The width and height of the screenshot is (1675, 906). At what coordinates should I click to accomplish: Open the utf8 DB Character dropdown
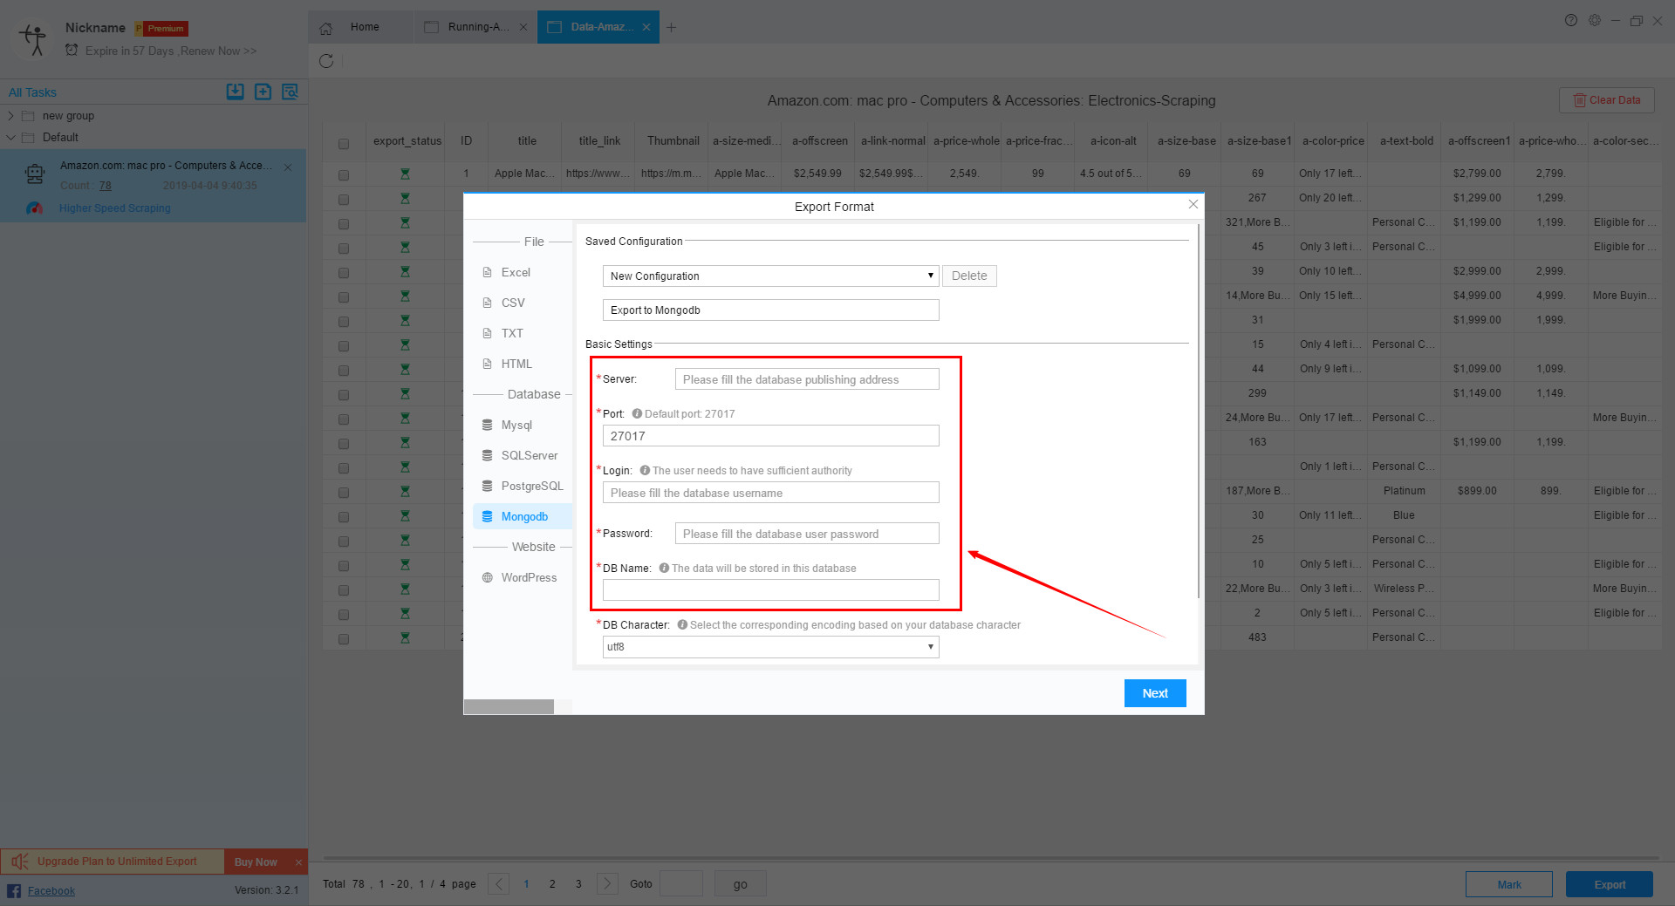tap(771, 647)
